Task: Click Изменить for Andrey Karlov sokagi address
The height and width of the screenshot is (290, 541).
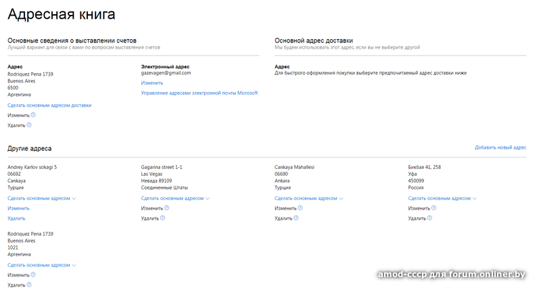Action: click(x=18, y=208)
